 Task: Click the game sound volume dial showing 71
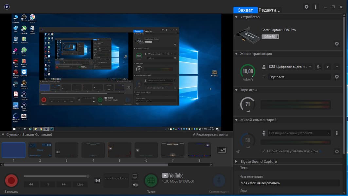point(247,105)
